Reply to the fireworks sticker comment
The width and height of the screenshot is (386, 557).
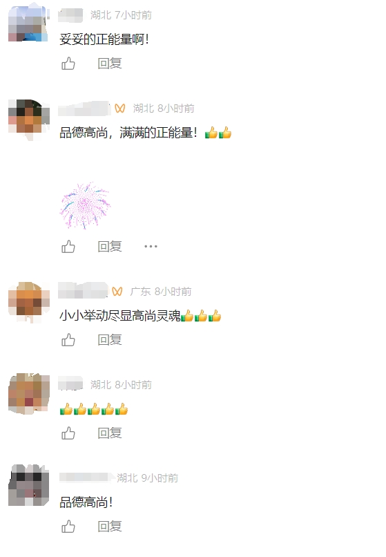pyautogui.click(x=110, y=247)
